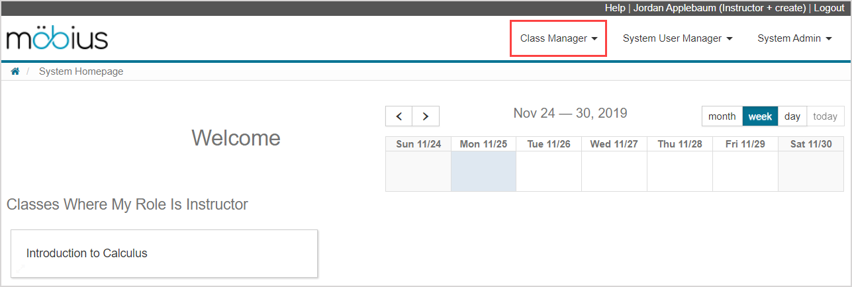Go to previous week in calendar
Image resolution: width=852 pixels, height=287 pixels.
coord(399,116)
